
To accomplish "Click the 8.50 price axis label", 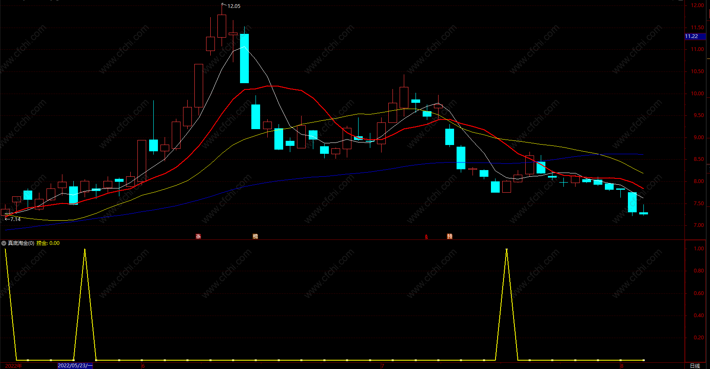I will [x=698, y=160].
